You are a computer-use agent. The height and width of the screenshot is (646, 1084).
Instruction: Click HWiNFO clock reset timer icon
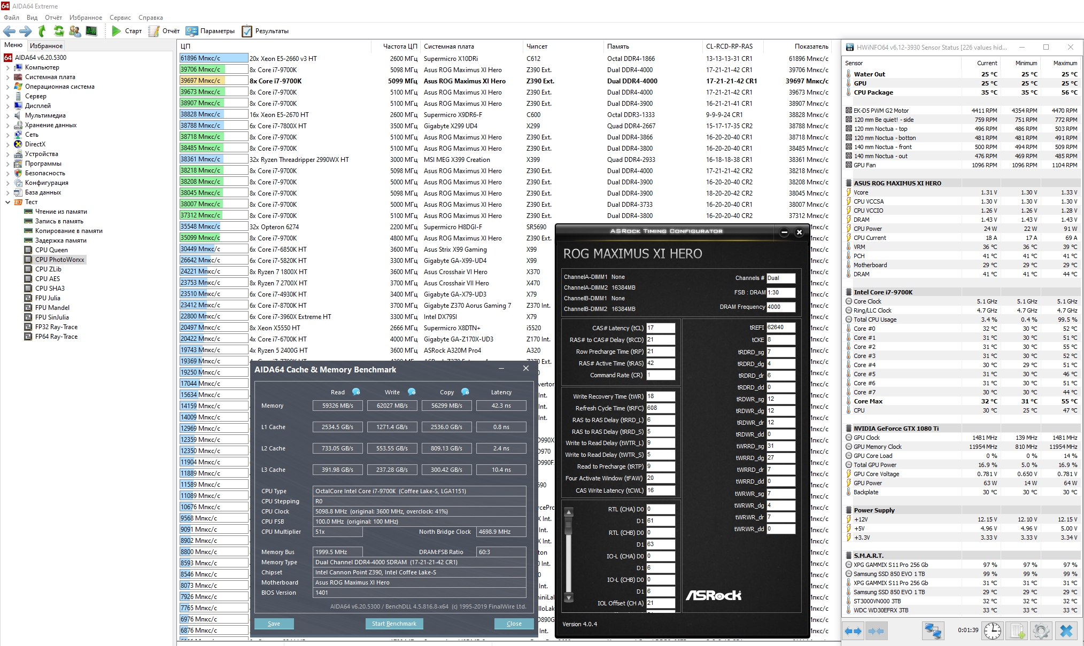(x=992, y=631)
